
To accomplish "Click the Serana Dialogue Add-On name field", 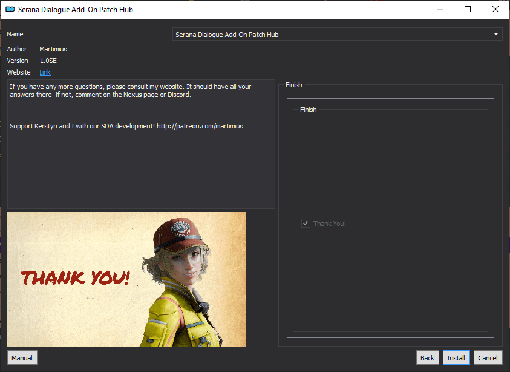I will tap(338, 34).
